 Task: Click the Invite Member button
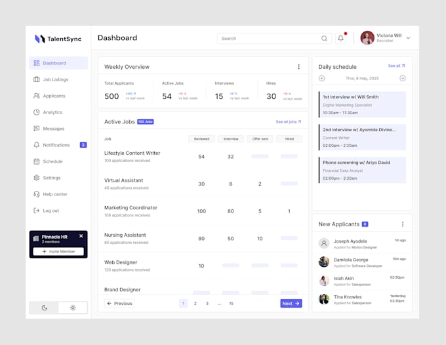[58, 251]
